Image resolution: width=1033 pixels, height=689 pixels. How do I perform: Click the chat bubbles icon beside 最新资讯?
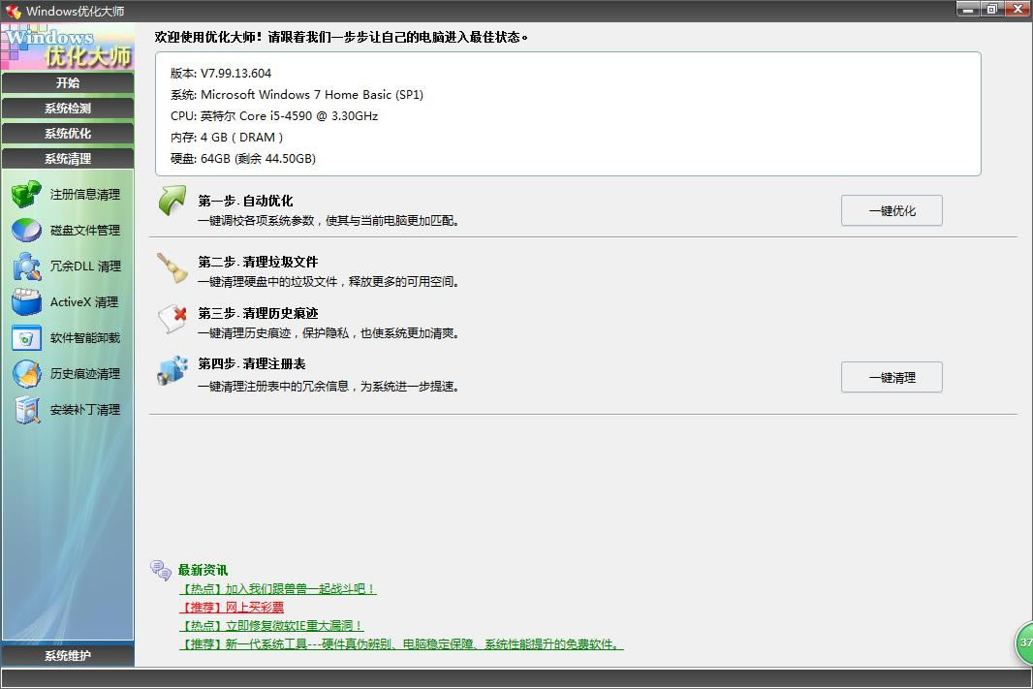click(x=161, y=571)
